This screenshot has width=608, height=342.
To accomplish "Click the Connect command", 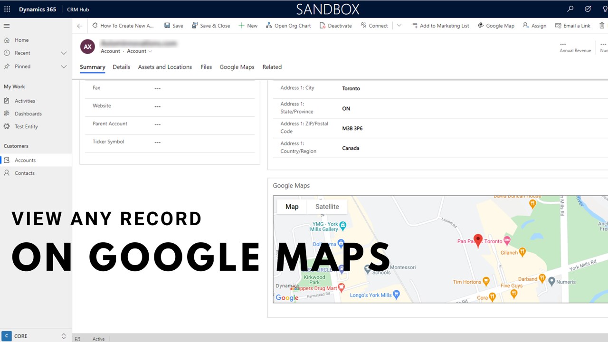I will point(374,26).
